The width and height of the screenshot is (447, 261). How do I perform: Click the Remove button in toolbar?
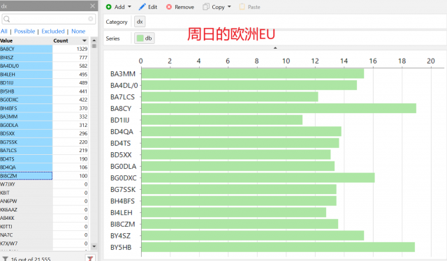(180, 7)
